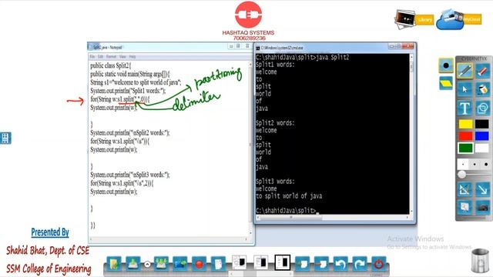Open the Library button at top right

pyautogui.click(x=414, y=19)
